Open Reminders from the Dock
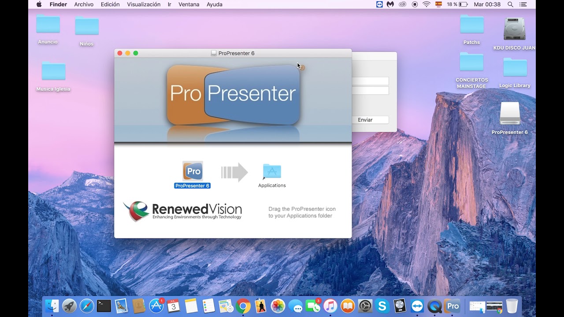564x317 pixels. click(208, 306)
